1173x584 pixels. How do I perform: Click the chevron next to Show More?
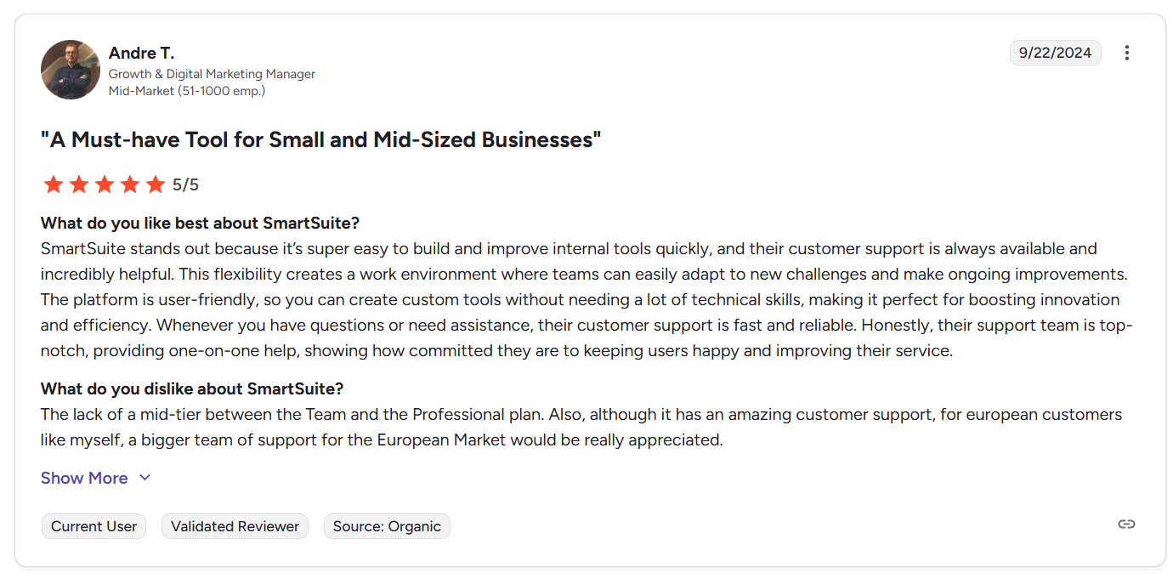coord(145,478)
